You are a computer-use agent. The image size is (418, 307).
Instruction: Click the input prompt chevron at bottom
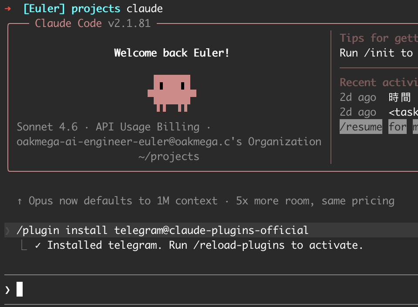click(x=7, y=290)
